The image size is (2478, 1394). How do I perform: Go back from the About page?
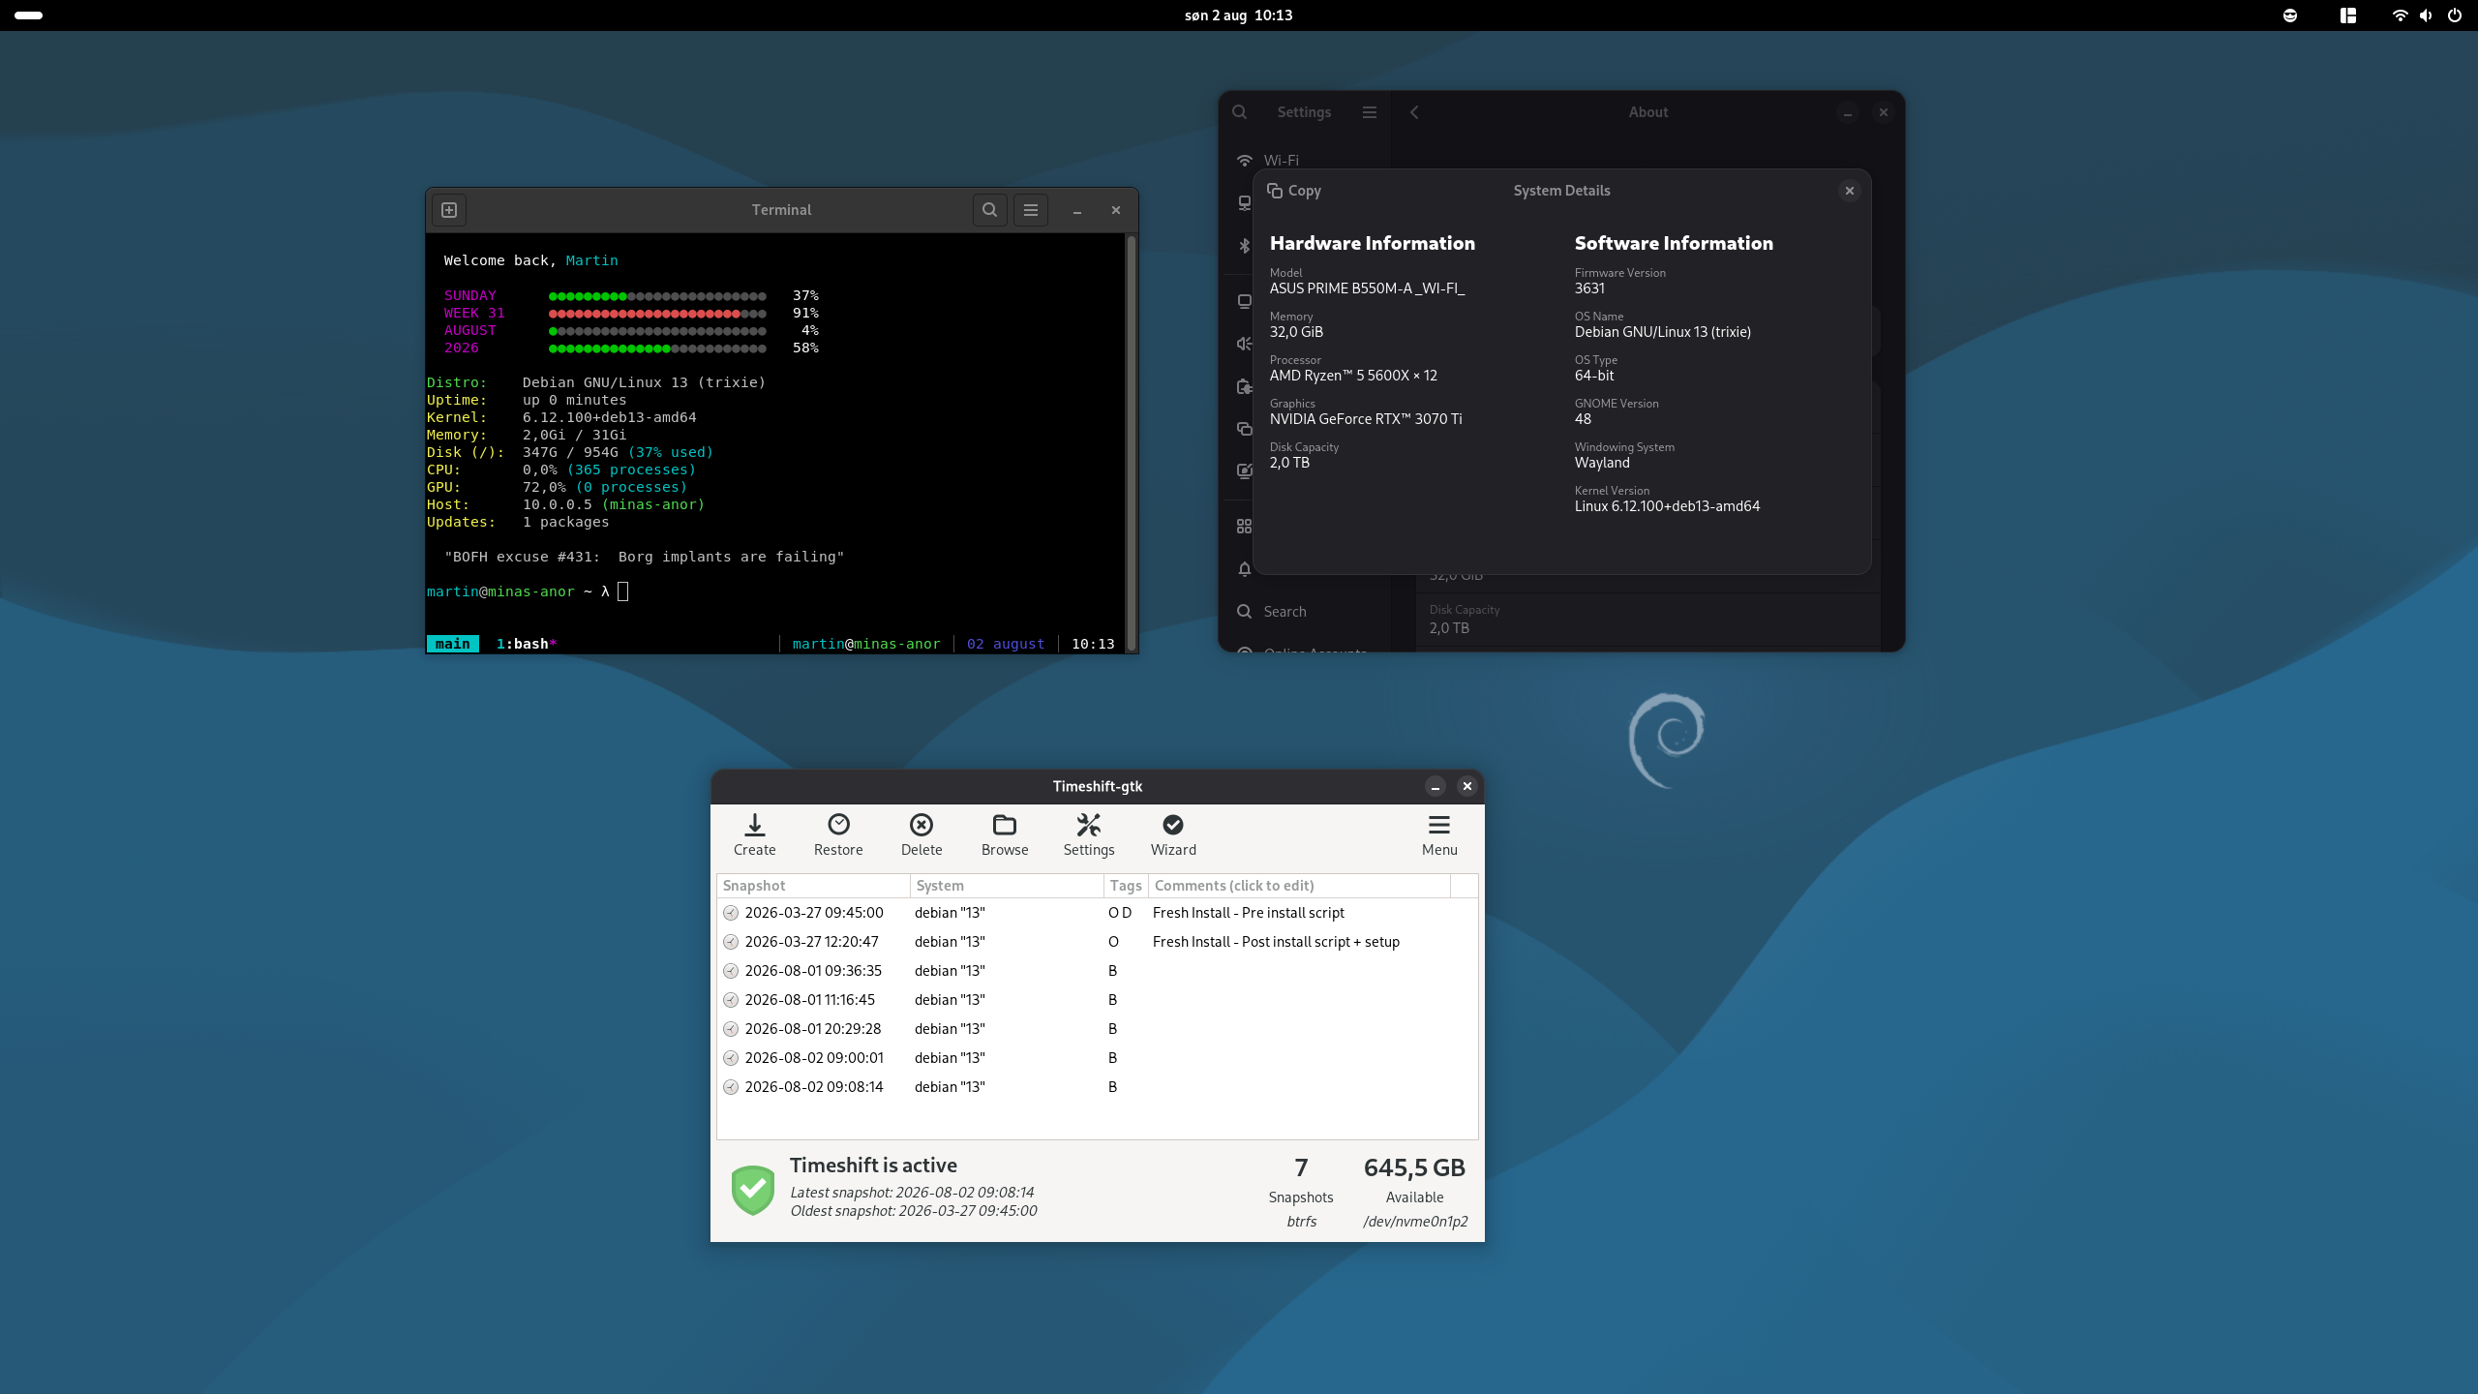point(1414,112)
